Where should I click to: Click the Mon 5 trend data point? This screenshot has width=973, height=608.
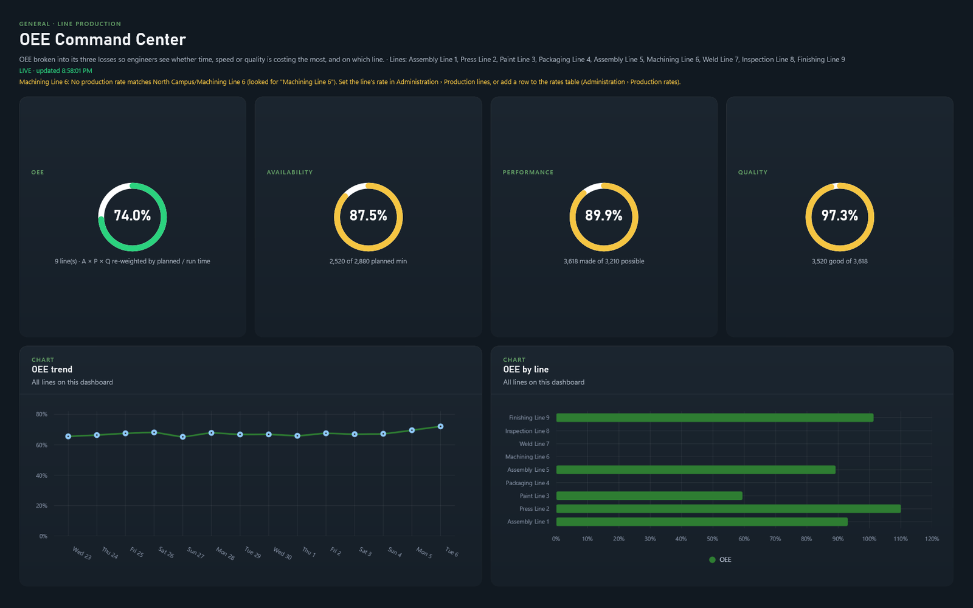(x=412, y=430)
